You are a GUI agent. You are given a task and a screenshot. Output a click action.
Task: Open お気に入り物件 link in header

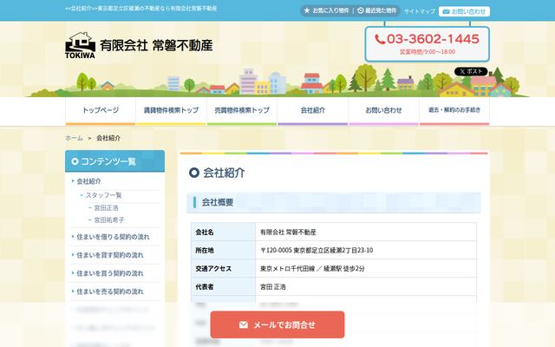[x=326, y=10]
